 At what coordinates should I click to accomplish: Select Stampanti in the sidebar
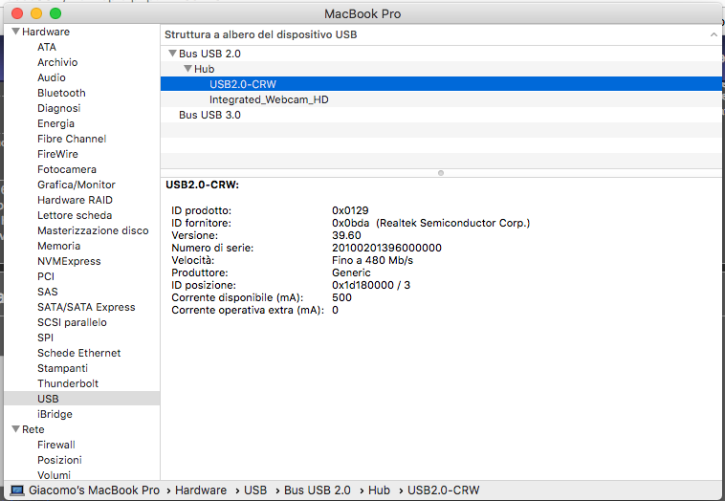pos(62,368)
